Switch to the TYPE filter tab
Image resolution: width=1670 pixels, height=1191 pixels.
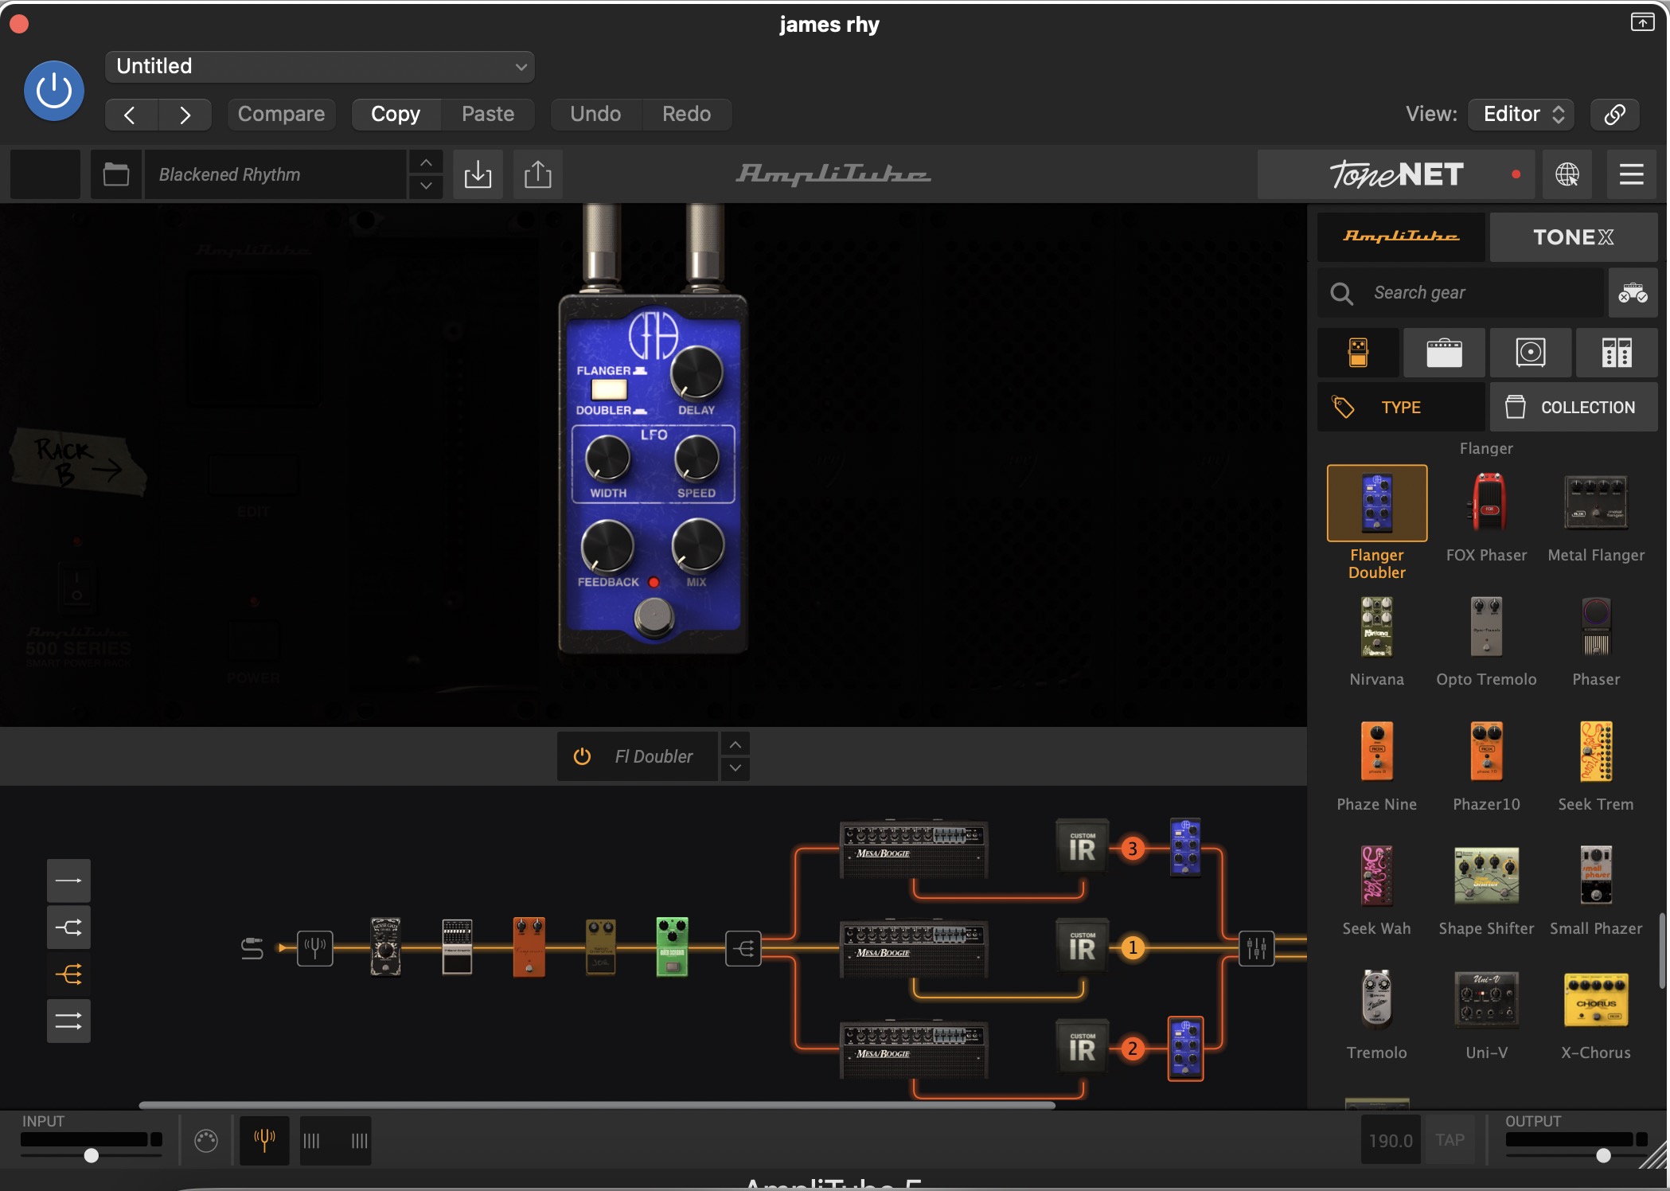pyautogui.click(x=1401, y=407)
